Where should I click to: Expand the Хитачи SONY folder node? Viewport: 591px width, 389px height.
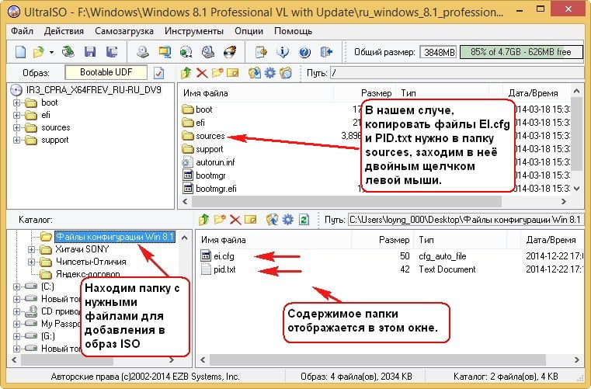click(x=31, y=249)
